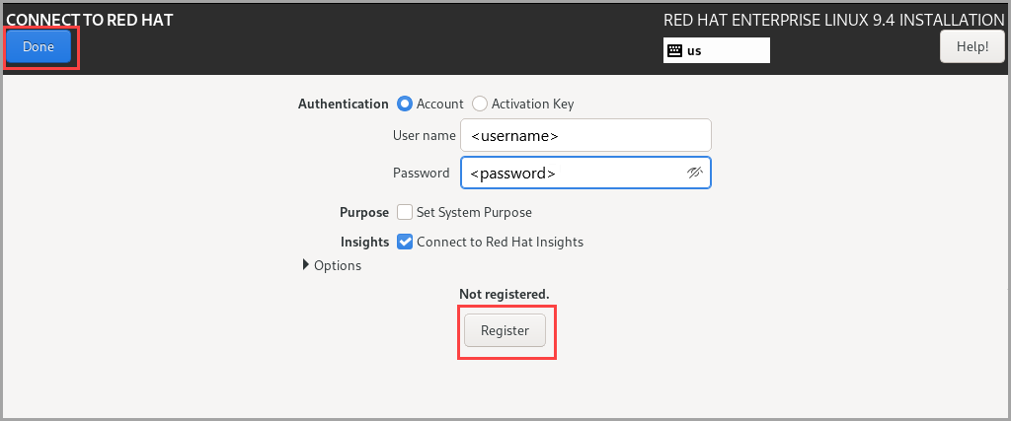The height and width of the screenshot is (421, 1011).
Task: Click the Red Hat Enterprise Linux 9.4 Installation title
Action: point(833,20)
